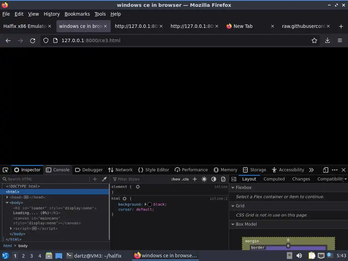Image resolution: width=348 pixels, height=261 pixels.
Task: Click the eyedropper color picker icon
Action: [104, 179]
